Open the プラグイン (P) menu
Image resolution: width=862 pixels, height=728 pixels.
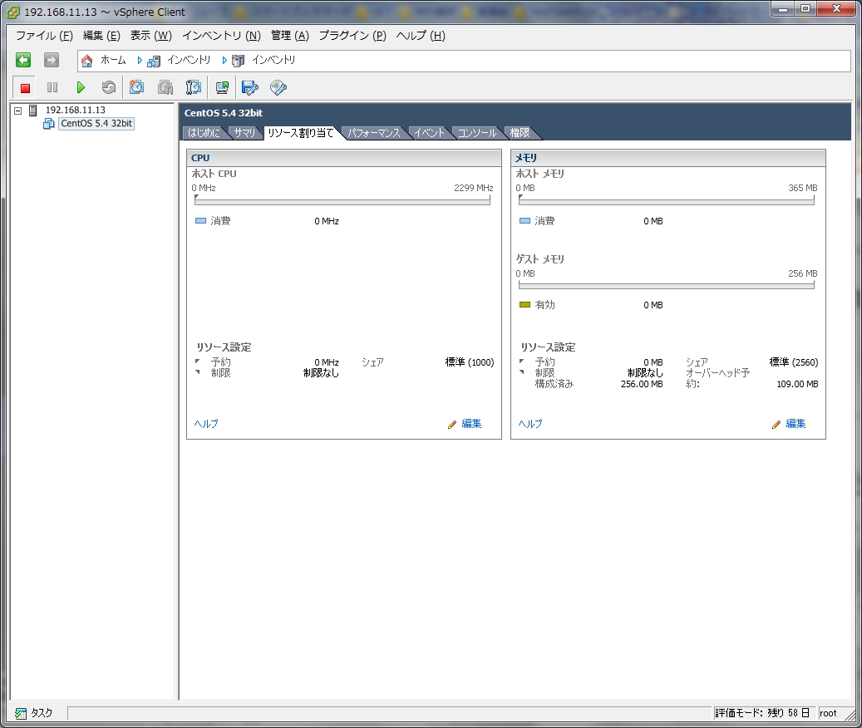point(352,36)
